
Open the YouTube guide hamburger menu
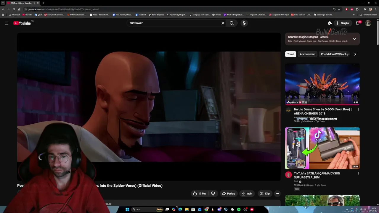coord(7,23)
